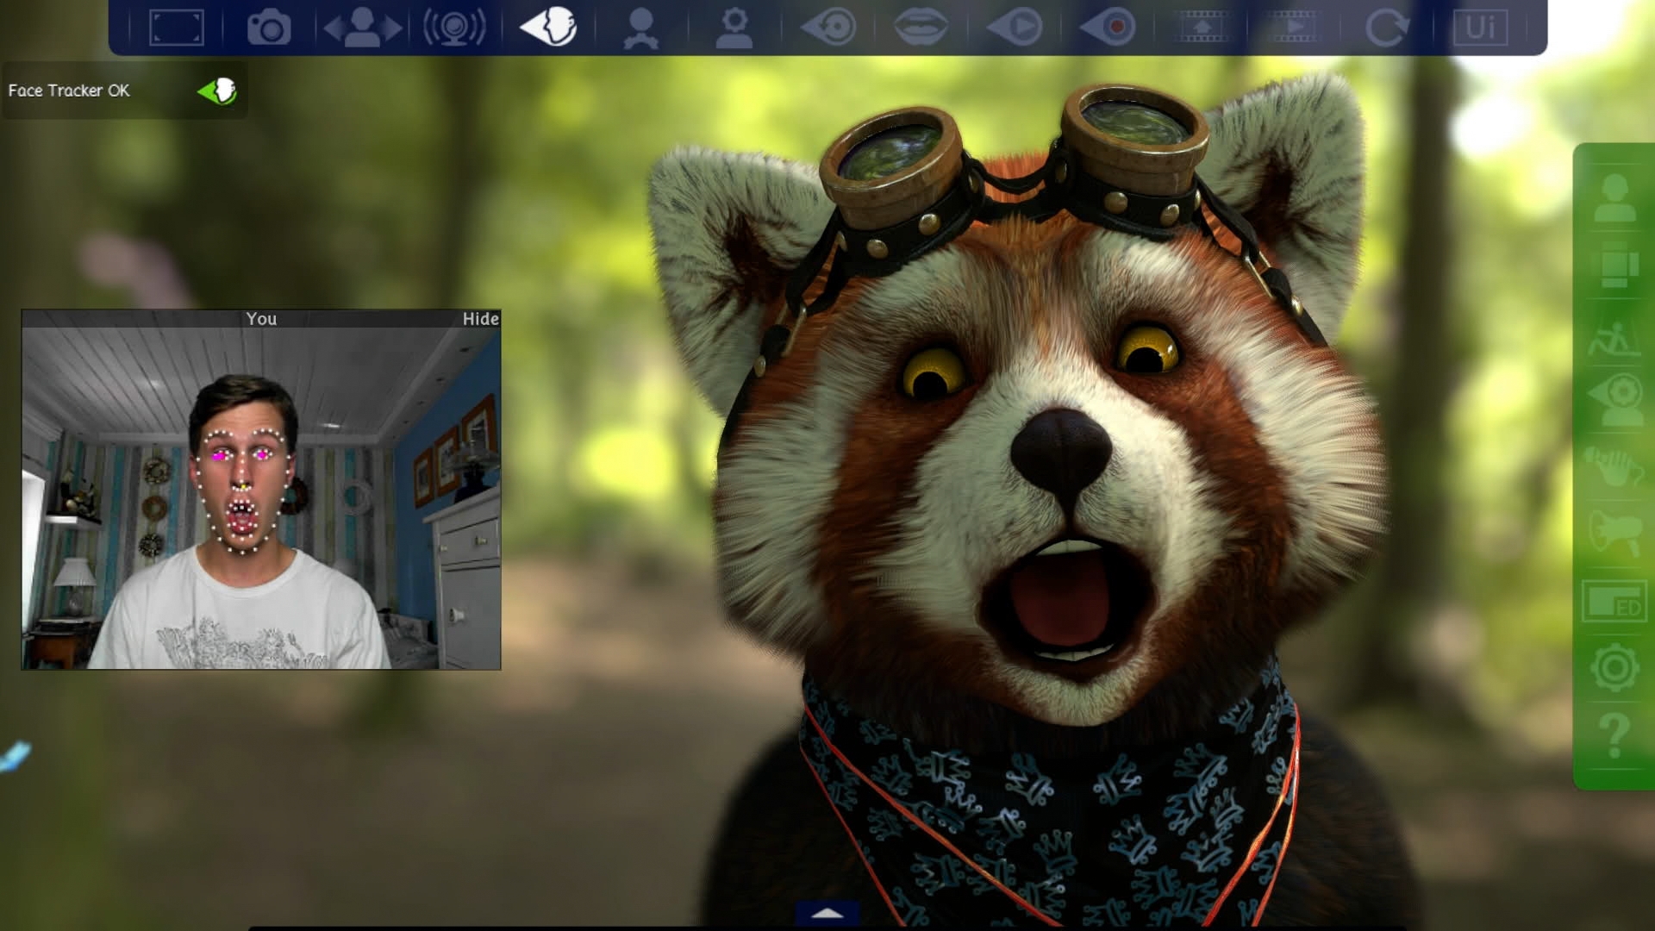Click the green tracker status icon
Viewport: 1655px width, 931px height.
click(x=217, y=91)
